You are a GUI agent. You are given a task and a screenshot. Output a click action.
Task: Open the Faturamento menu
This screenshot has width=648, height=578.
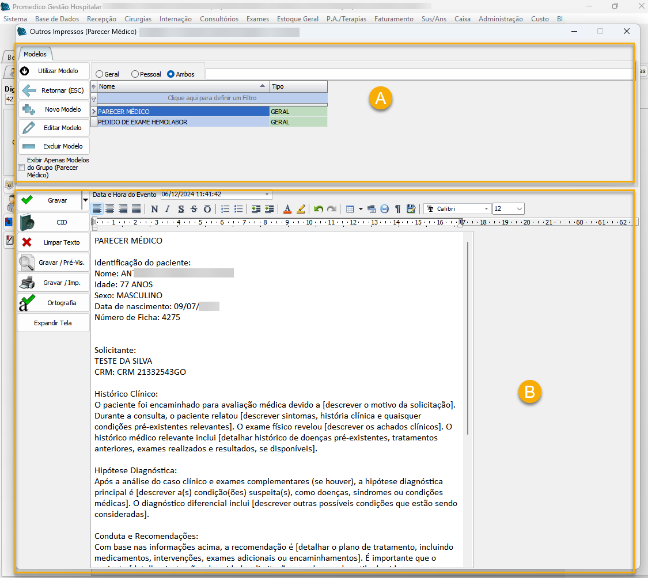393,19
